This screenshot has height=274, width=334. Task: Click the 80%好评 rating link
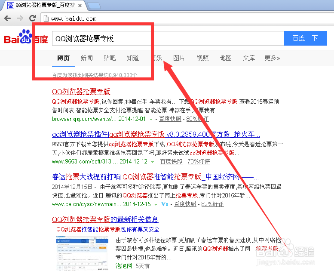click(x=197, y=119)
